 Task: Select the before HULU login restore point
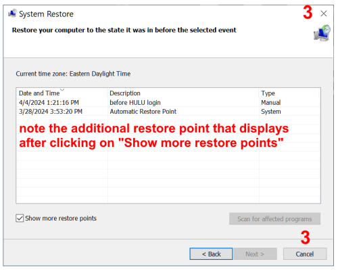(x=168, y=102)
